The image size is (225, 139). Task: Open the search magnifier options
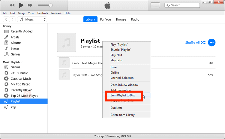click(168, 5)
